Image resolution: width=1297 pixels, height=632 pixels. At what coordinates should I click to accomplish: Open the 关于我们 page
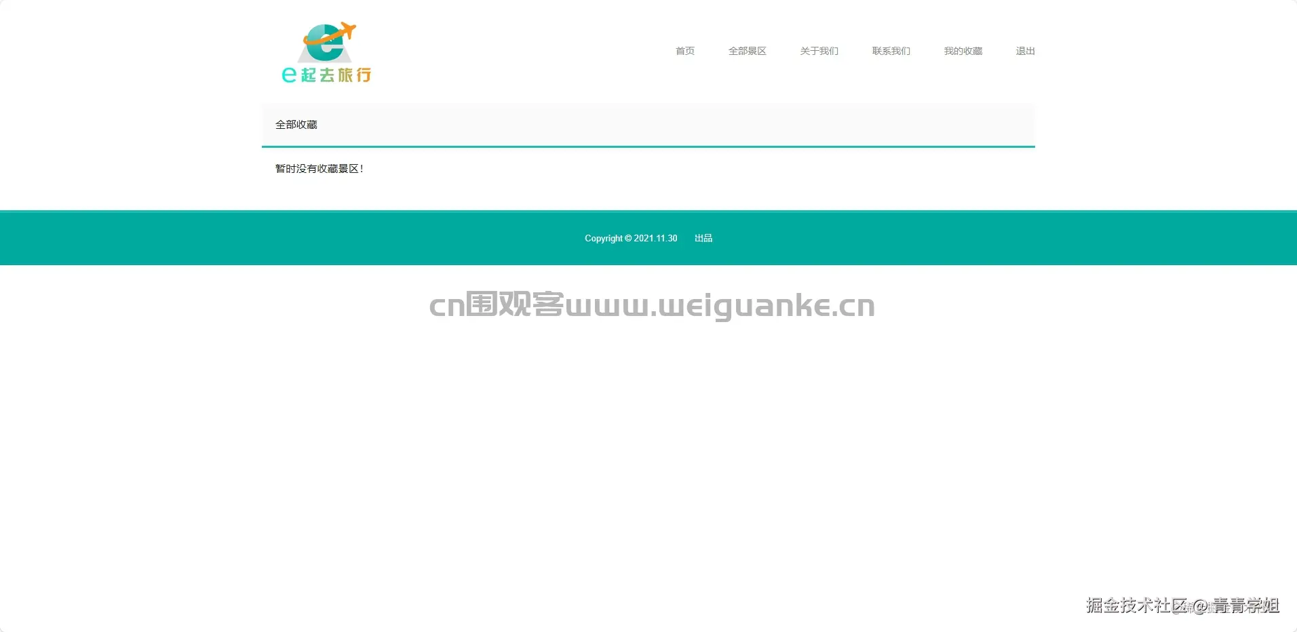coord(819,51)
